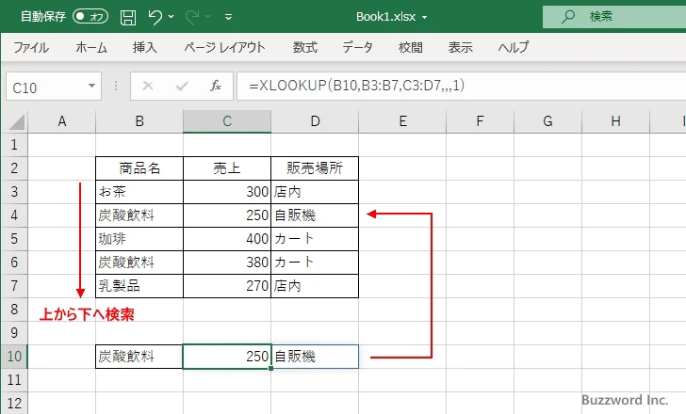Viewport: 686px width, 414px height.
Task: Select column E header
Action: (x=402, y=121)
